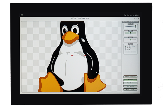Click the What's This? button
This screenshot has width=163, height=108.
[x=130, y=89]
